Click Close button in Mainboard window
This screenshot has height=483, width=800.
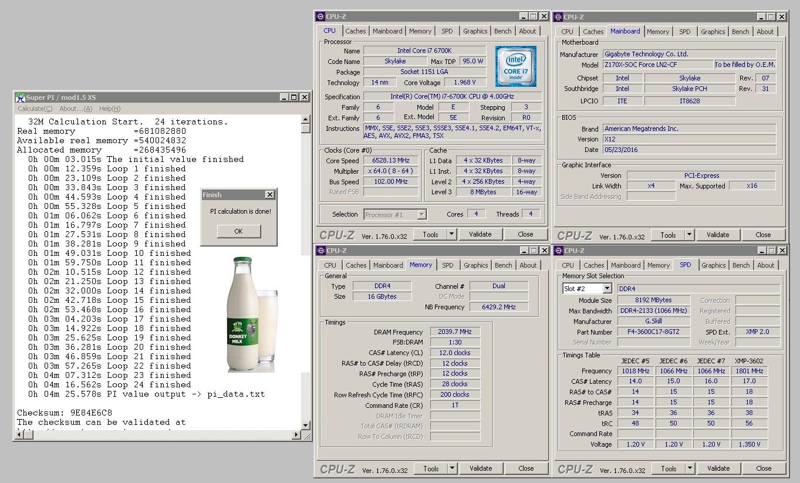[763, 235]
